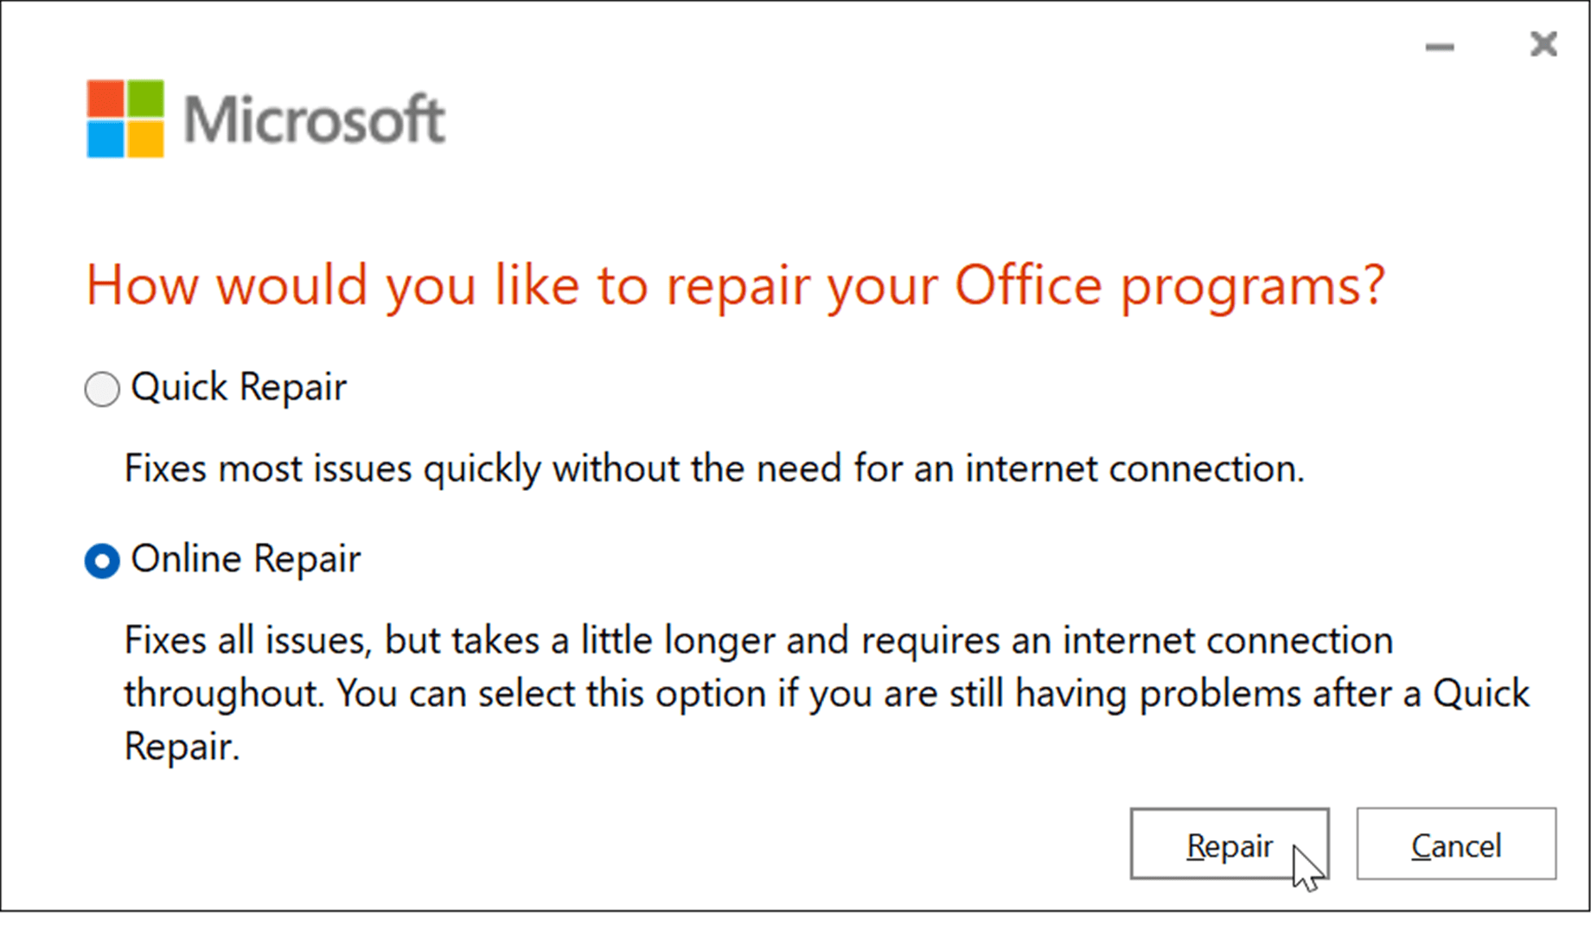
Task: Click the blue square of Microsoft logo
Action: click(105, 138)
